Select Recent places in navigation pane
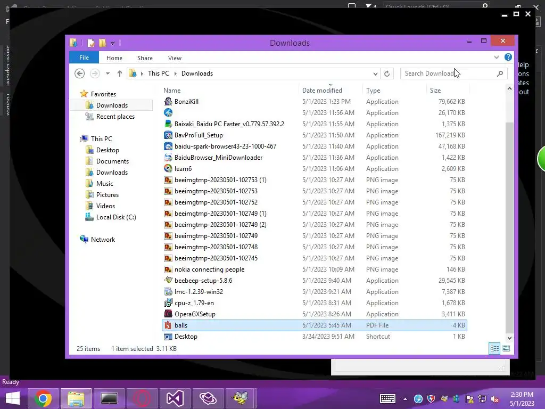Image resolution: width=545 pixels, height=409 pixels. (115, 117)
